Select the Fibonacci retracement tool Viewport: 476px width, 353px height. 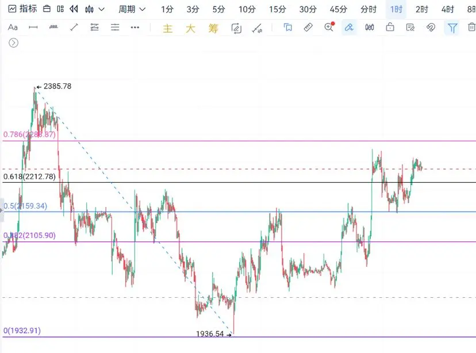[94, 28]
